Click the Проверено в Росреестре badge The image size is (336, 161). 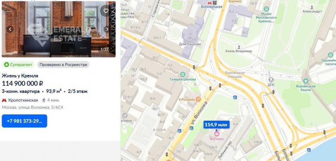click(x=63, y=65)
